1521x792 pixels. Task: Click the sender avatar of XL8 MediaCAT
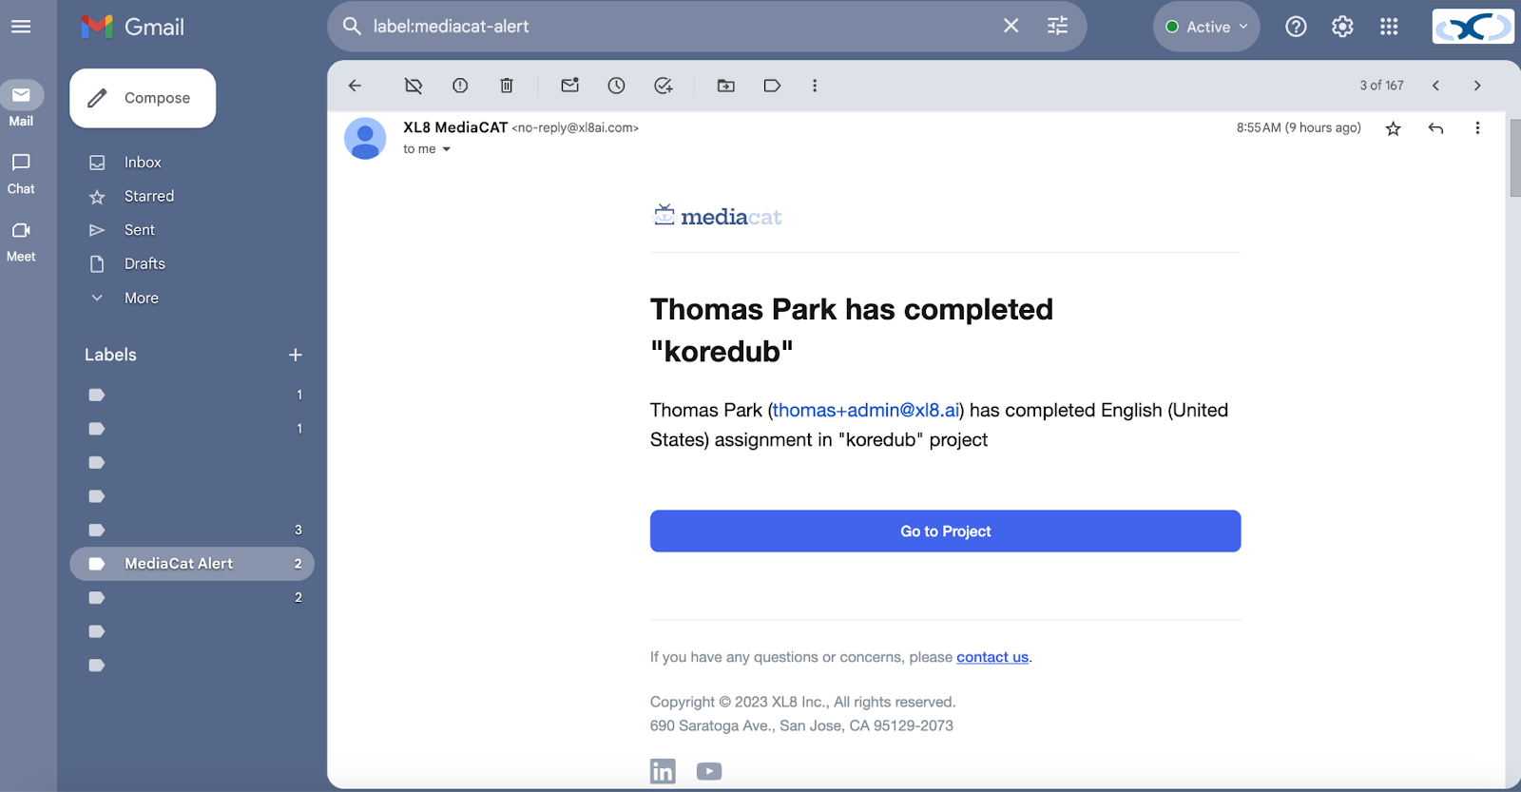click(365, 139)
